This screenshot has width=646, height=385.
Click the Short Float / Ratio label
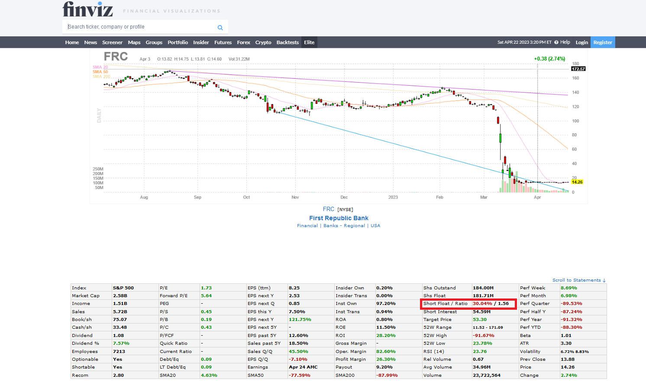pyautogui.click(x=446, y=304)
